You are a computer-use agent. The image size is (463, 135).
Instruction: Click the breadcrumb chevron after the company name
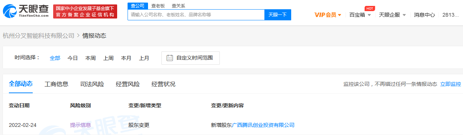coord(78,36)
